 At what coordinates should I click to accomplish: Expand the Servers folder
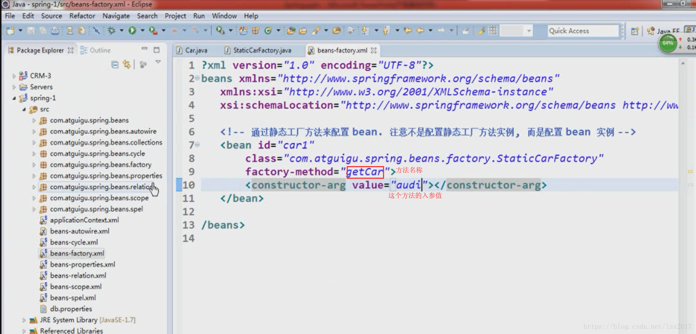click(14, 87)
